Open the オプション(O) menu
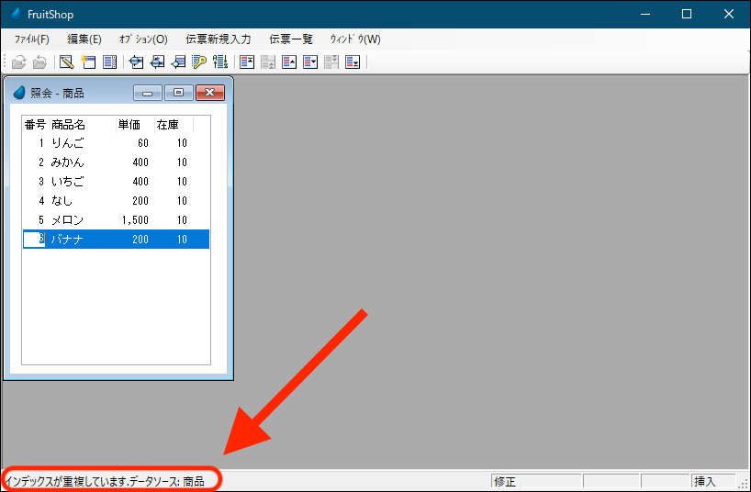The image size is (751, 492). [x=143, y=39]
